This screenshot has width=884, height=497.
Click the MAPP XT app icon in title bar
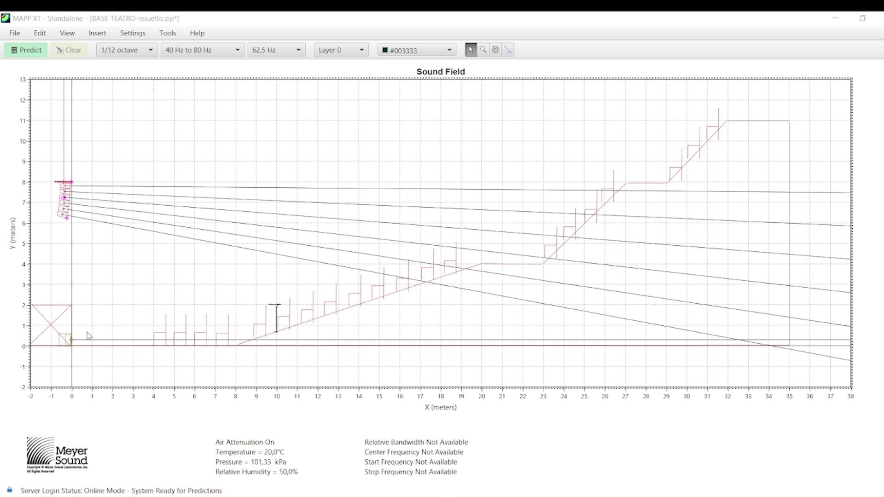point(6,18)
